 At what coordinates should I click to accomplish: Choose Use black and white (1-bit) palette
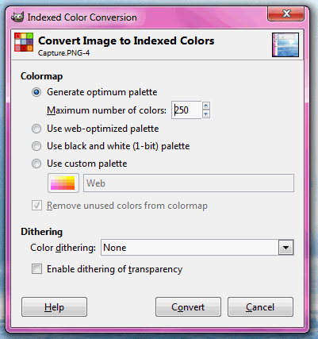pyautogui.click(x=36, y=146)
